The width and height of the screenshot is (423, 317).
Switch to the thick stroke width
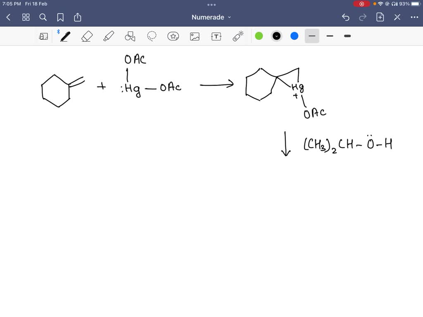point(347,36)
